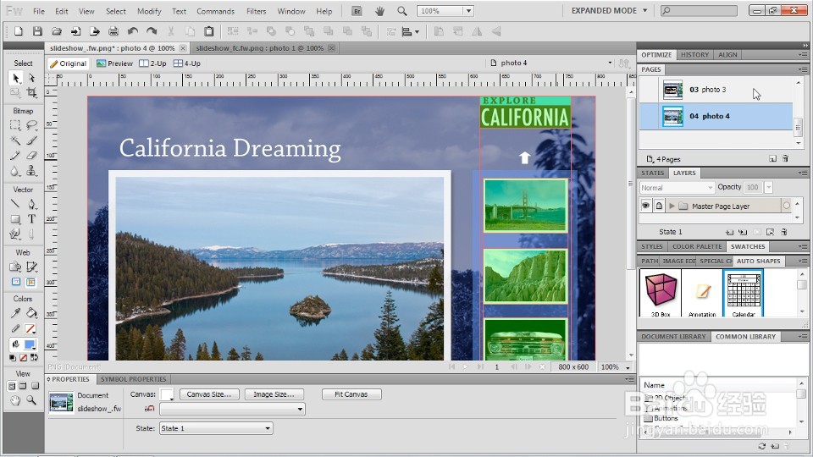Select the Pencil tool
This screenshot has height=457, width=813.
[x=15, y=156]
